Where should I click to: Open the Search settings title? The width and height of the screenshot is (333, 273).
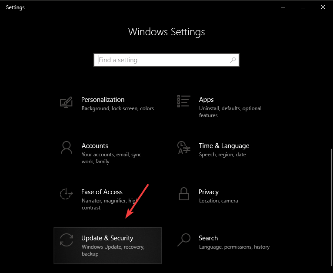pyautogui.click(x=208, y=238)
